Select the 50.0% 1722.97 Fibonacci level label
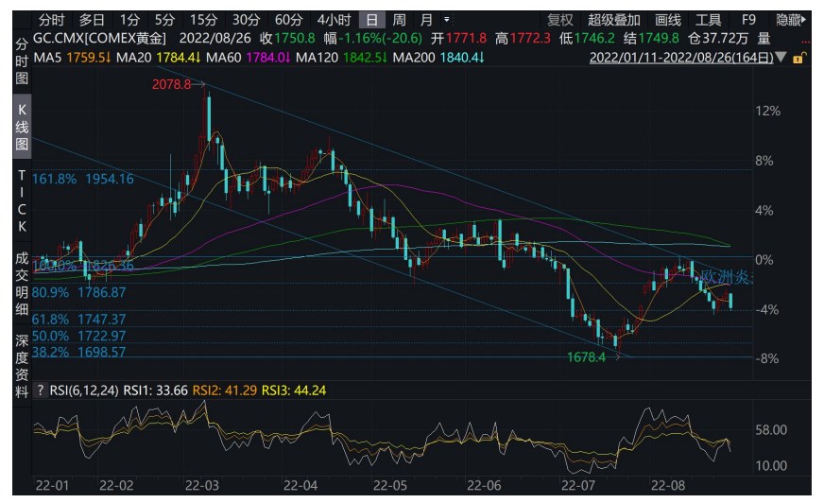 click(x=78, y=336)
